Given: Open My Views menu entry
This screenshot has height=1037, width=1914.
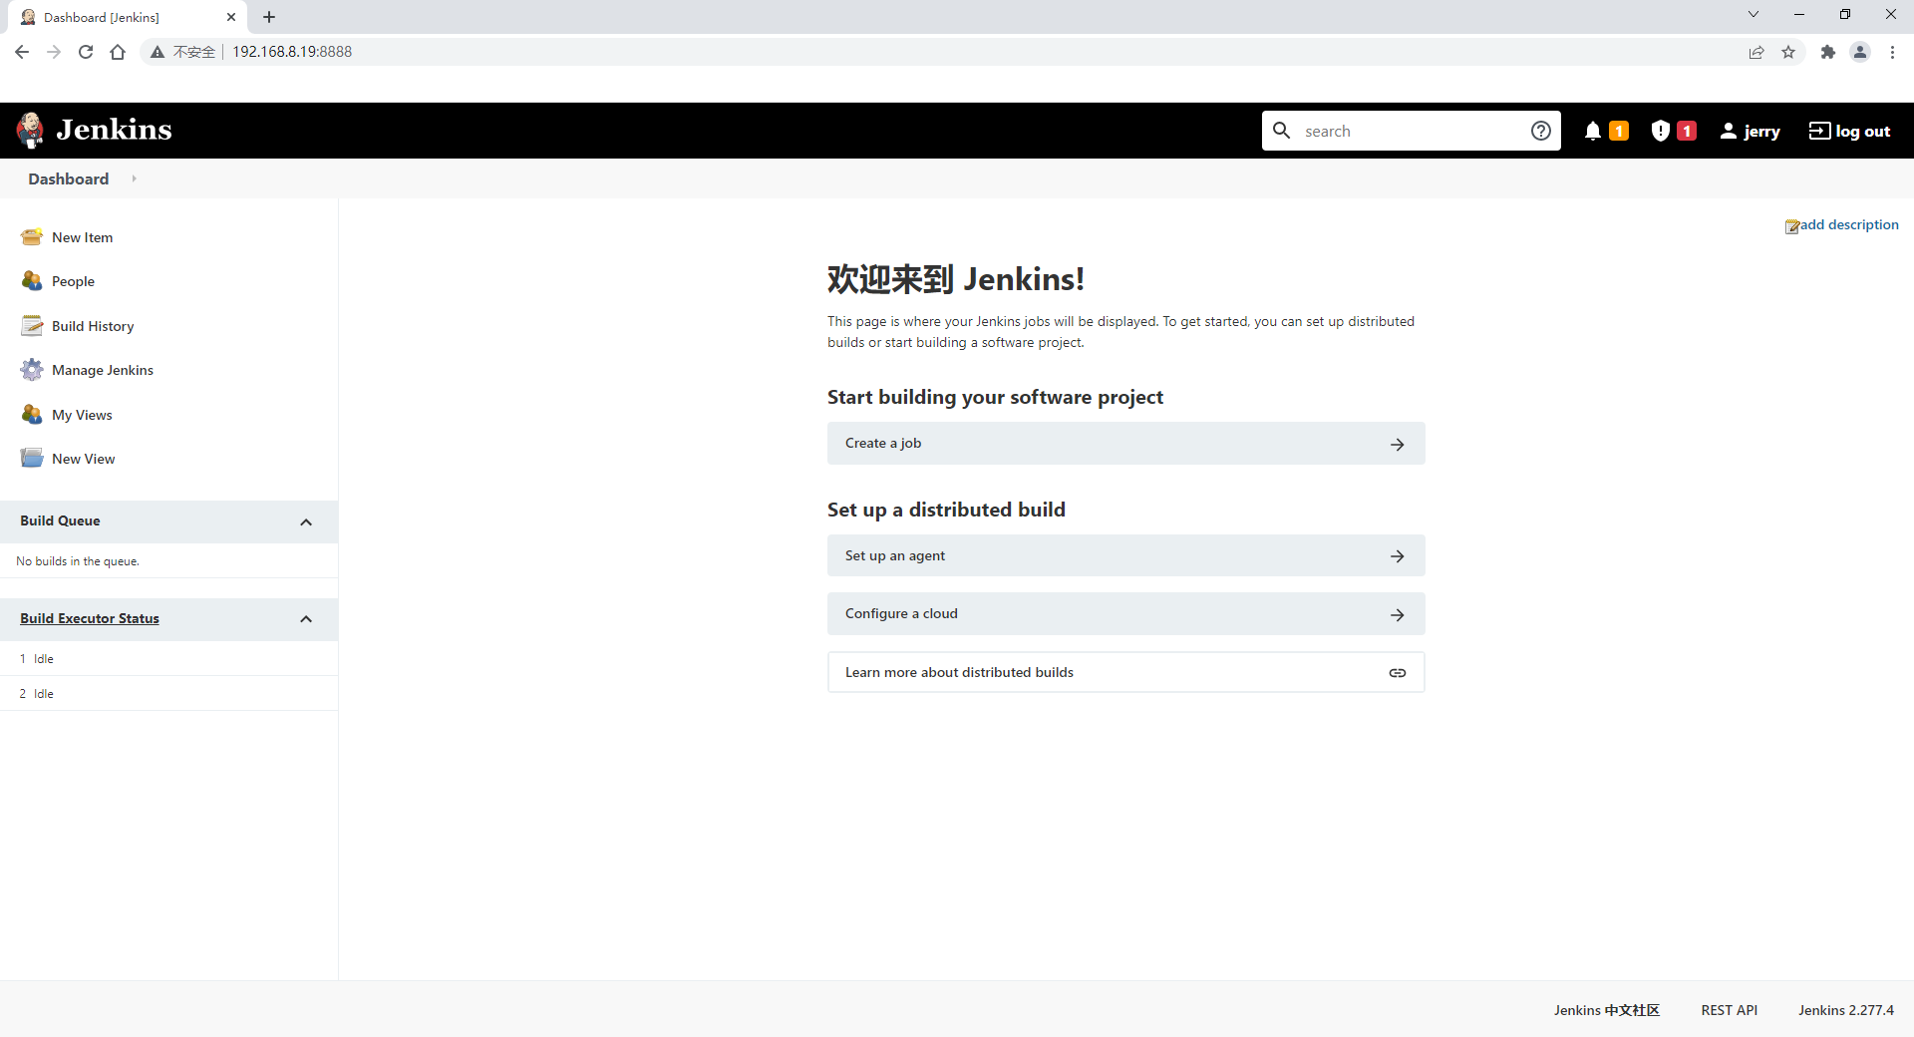Looking at the screenshot, I should (82, 415).
